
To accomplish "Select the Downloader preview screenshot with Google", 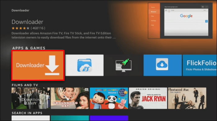I will click(180, 21).
